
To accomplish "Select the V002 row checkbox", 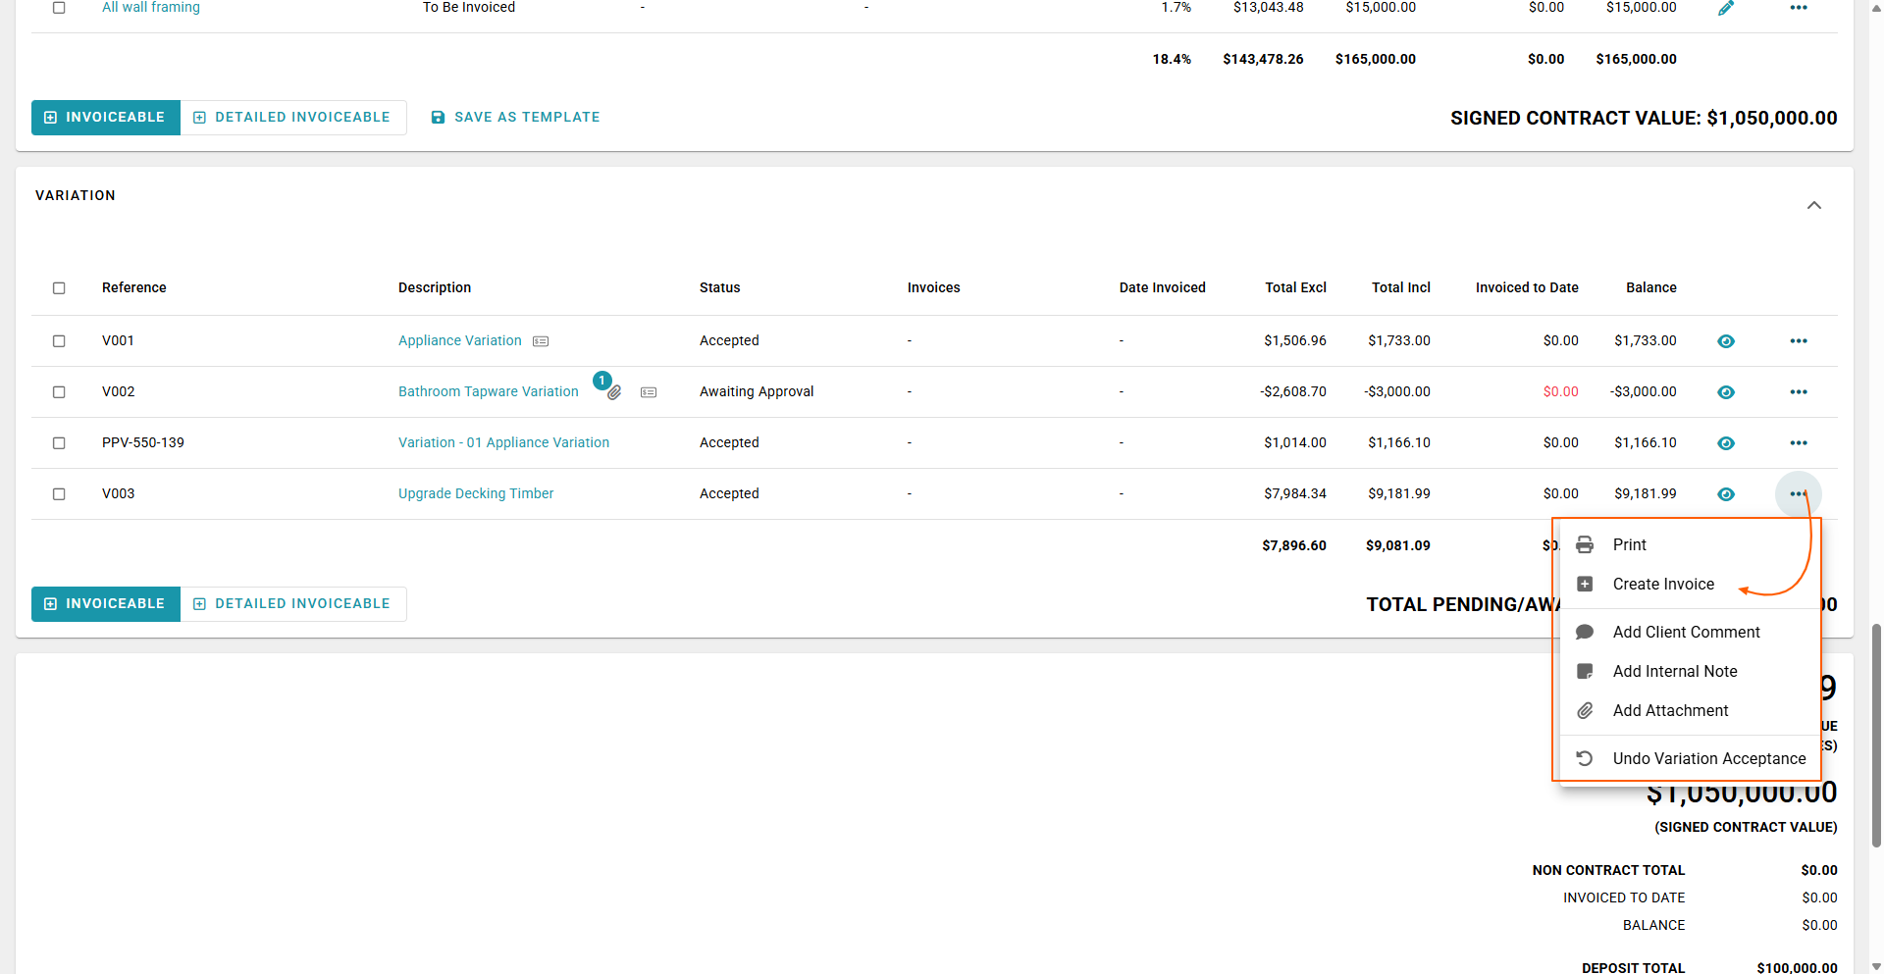I will [x=59, y=392].
